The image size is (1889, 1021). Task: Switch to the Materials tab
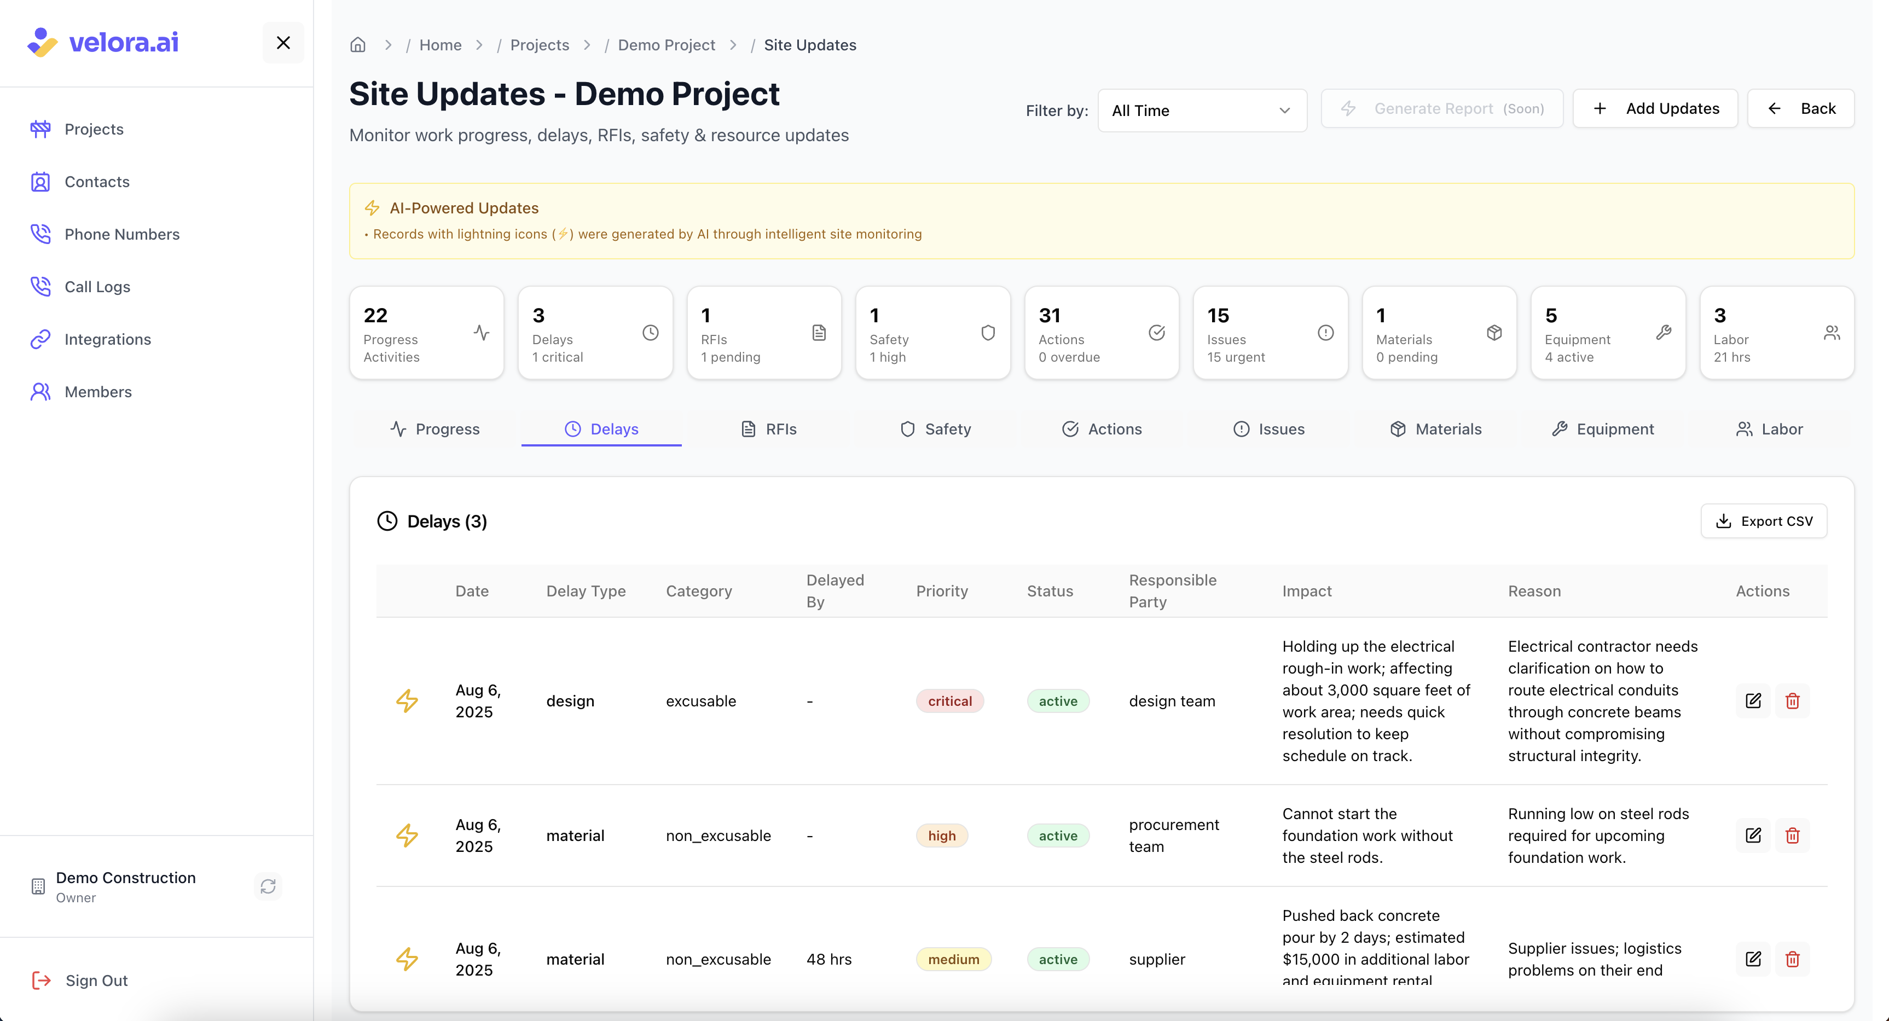click(1436, 429)
